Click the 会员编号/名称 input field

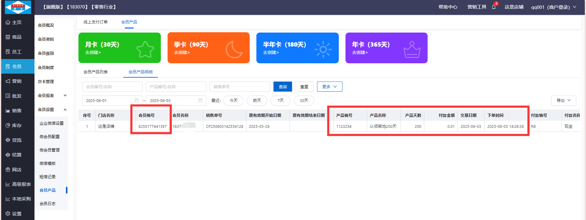112,87
